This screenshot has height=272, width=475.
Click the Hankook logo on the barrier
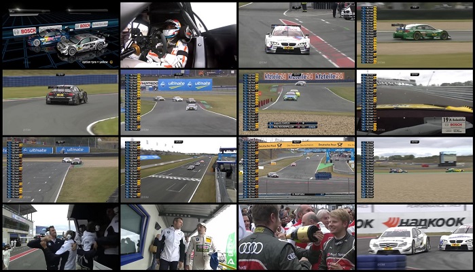tap(421, 222)
